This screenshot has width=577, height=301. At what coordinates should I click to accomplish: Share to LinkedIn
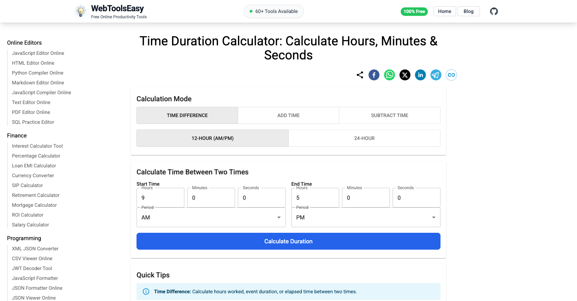(x=420, y=75)
